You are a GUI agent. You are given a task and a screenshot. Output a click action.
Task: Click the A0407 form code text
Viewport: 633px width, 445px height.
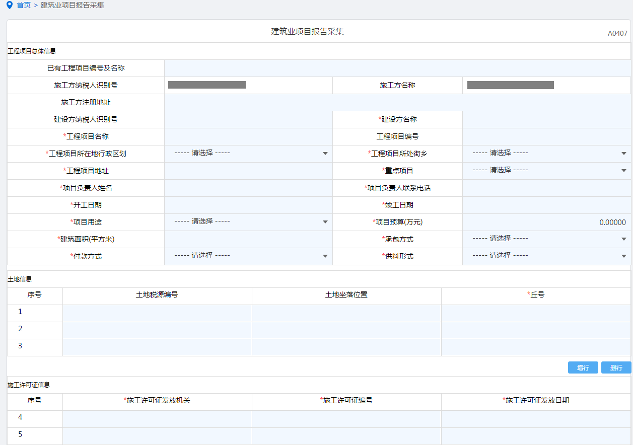[617, 33]
